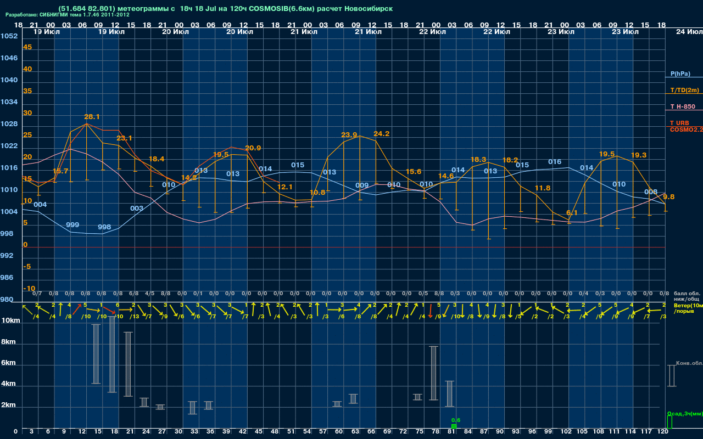This screenshot has width=703, height=439.
Task: Click the /13 wind gust value
Action: click(x=135, y=317)
